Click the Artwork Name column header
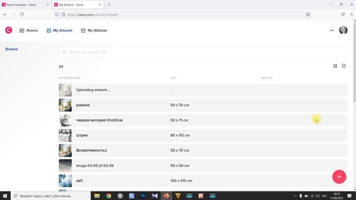356x200 pixels. [x=70, y=78]
